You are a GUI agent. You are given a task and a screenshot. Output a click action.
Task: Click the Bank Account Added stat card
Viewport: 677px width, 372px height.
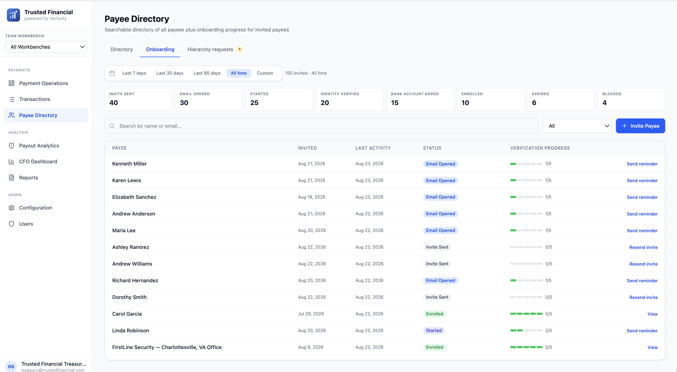(x=420, y=100)
